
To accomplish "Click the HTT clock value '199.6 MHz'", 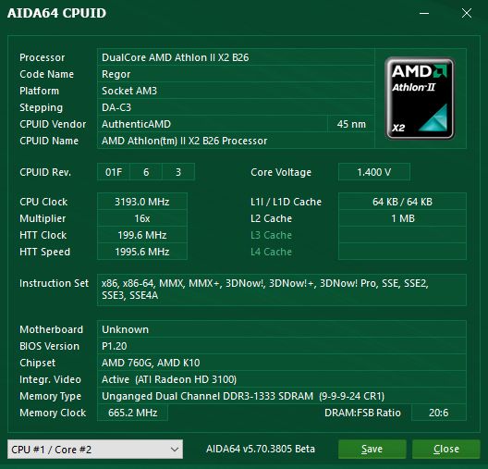I will (142, 235).
